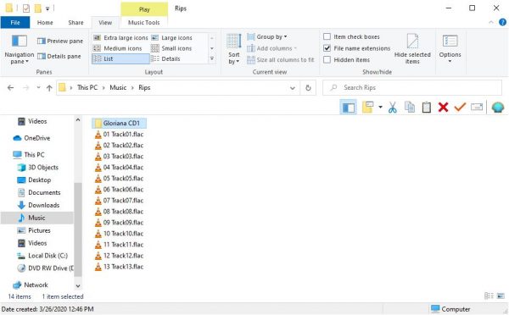Open Pictures in navigation pane

pyautogui.click(x=34, y=230)
